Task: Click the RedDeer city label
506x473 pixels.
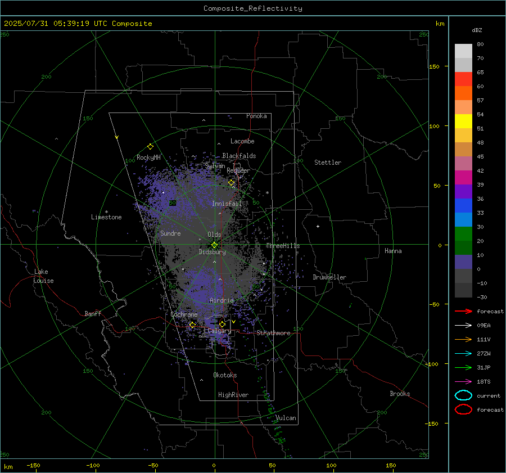Action: pos(238,170)
